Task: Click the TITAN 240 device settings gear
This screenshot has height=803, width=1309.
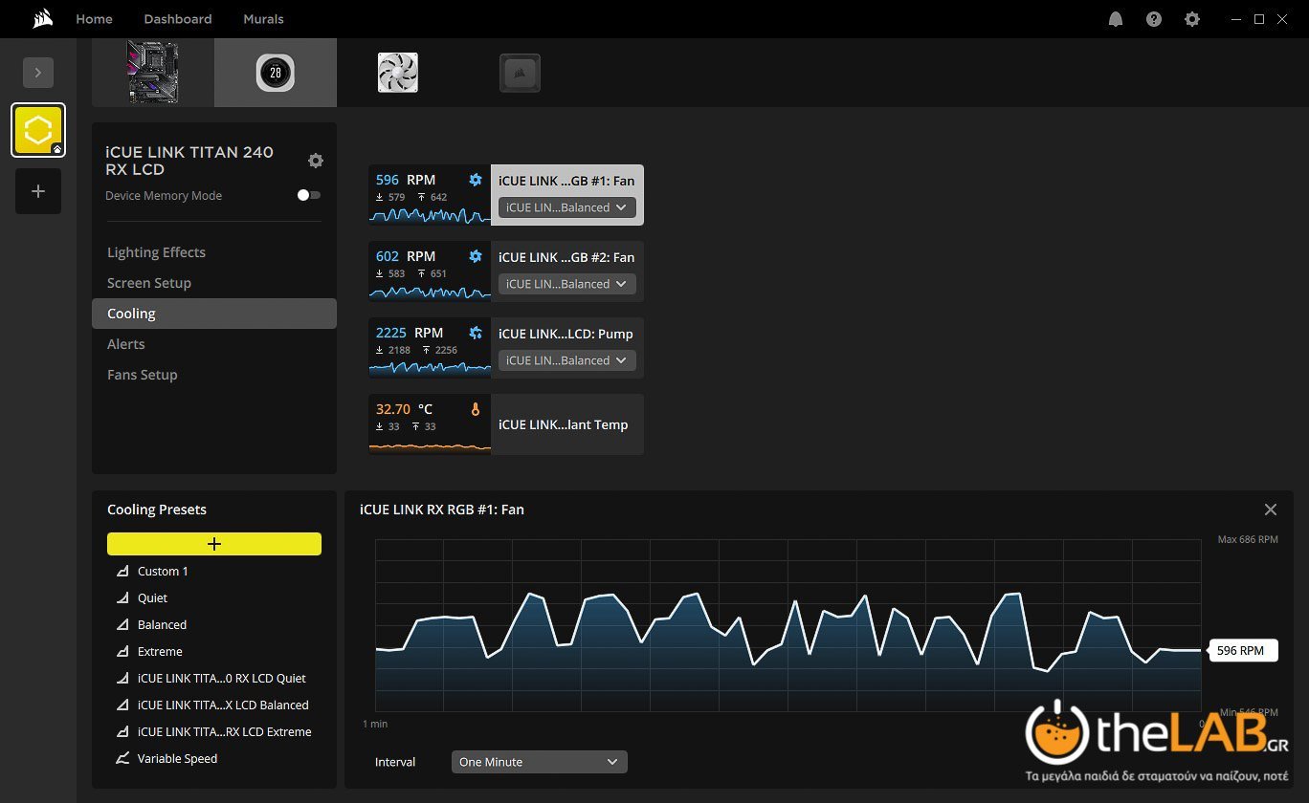Action: 316,161
